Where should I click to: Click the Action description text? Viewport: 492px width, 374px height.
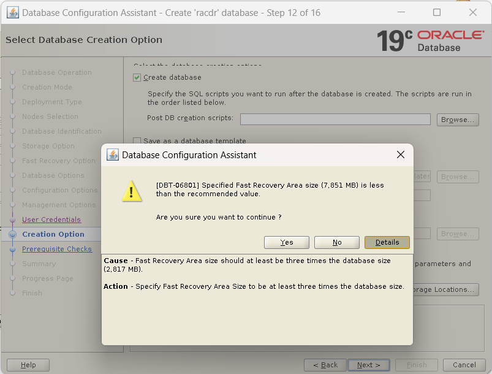tap(254, 286)
